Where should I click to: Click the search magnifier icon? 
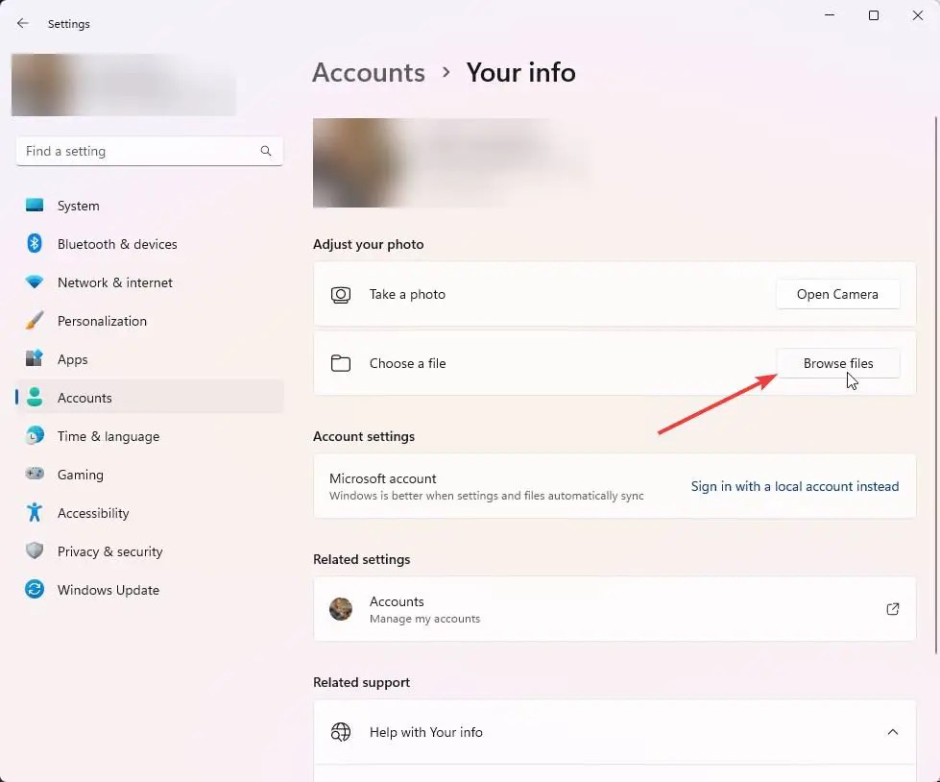[x=266, y=151]
